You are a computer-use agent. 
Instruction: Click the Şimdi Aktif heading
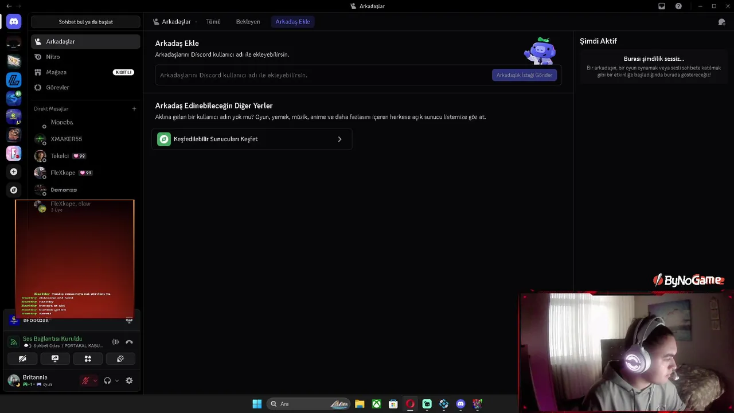click(598, 41)
